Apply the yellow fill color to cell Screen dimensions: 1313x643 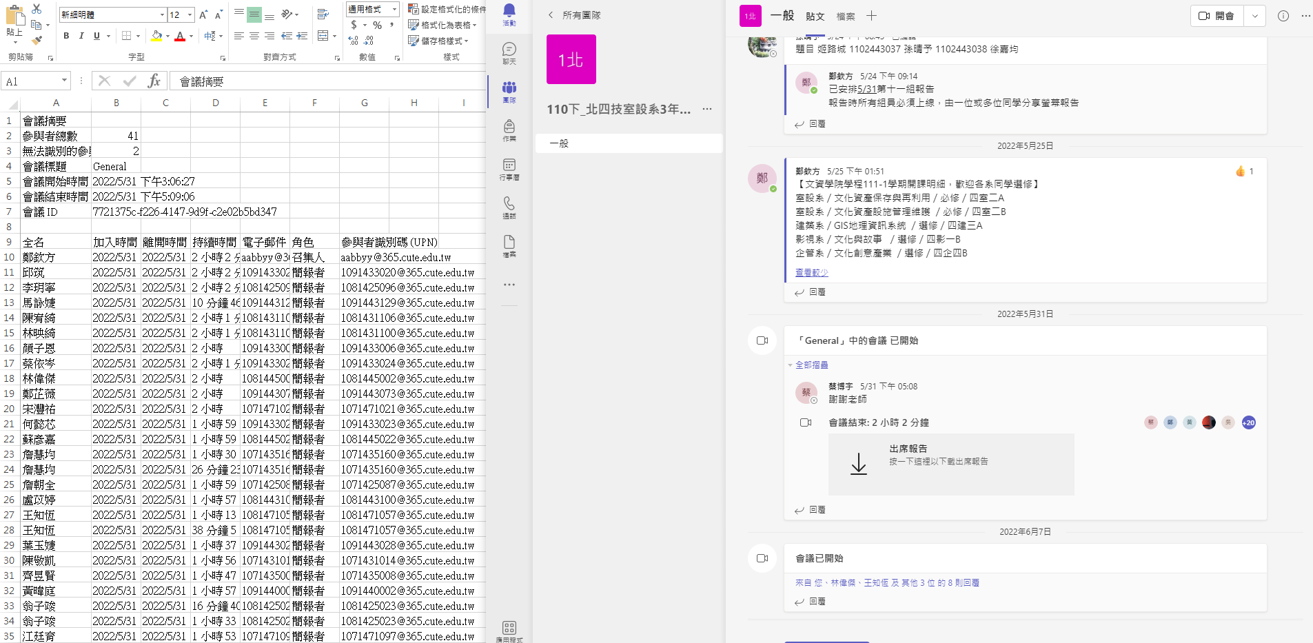[x=156, y=36]
